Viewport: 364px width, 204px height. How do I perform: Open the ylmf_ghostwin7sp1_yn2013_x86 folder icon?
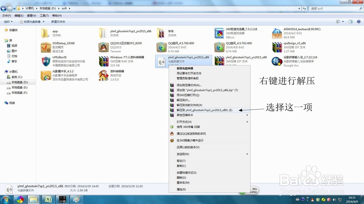[103, 33]
